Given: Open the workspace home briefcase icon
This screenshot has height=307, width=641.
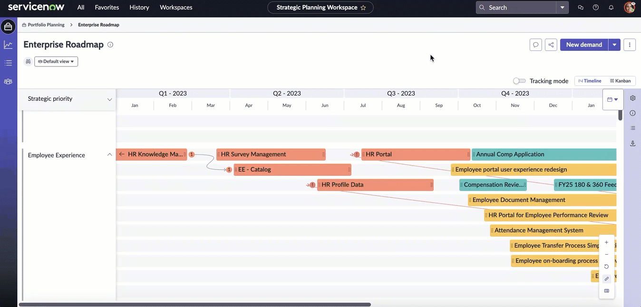Looking at the screenshot, I should [x=8, y=27].
